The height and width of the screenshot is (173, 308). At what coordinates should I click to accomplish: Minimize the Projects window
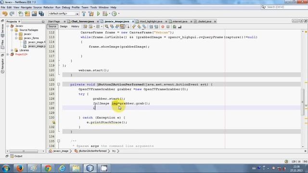[43, 21]
